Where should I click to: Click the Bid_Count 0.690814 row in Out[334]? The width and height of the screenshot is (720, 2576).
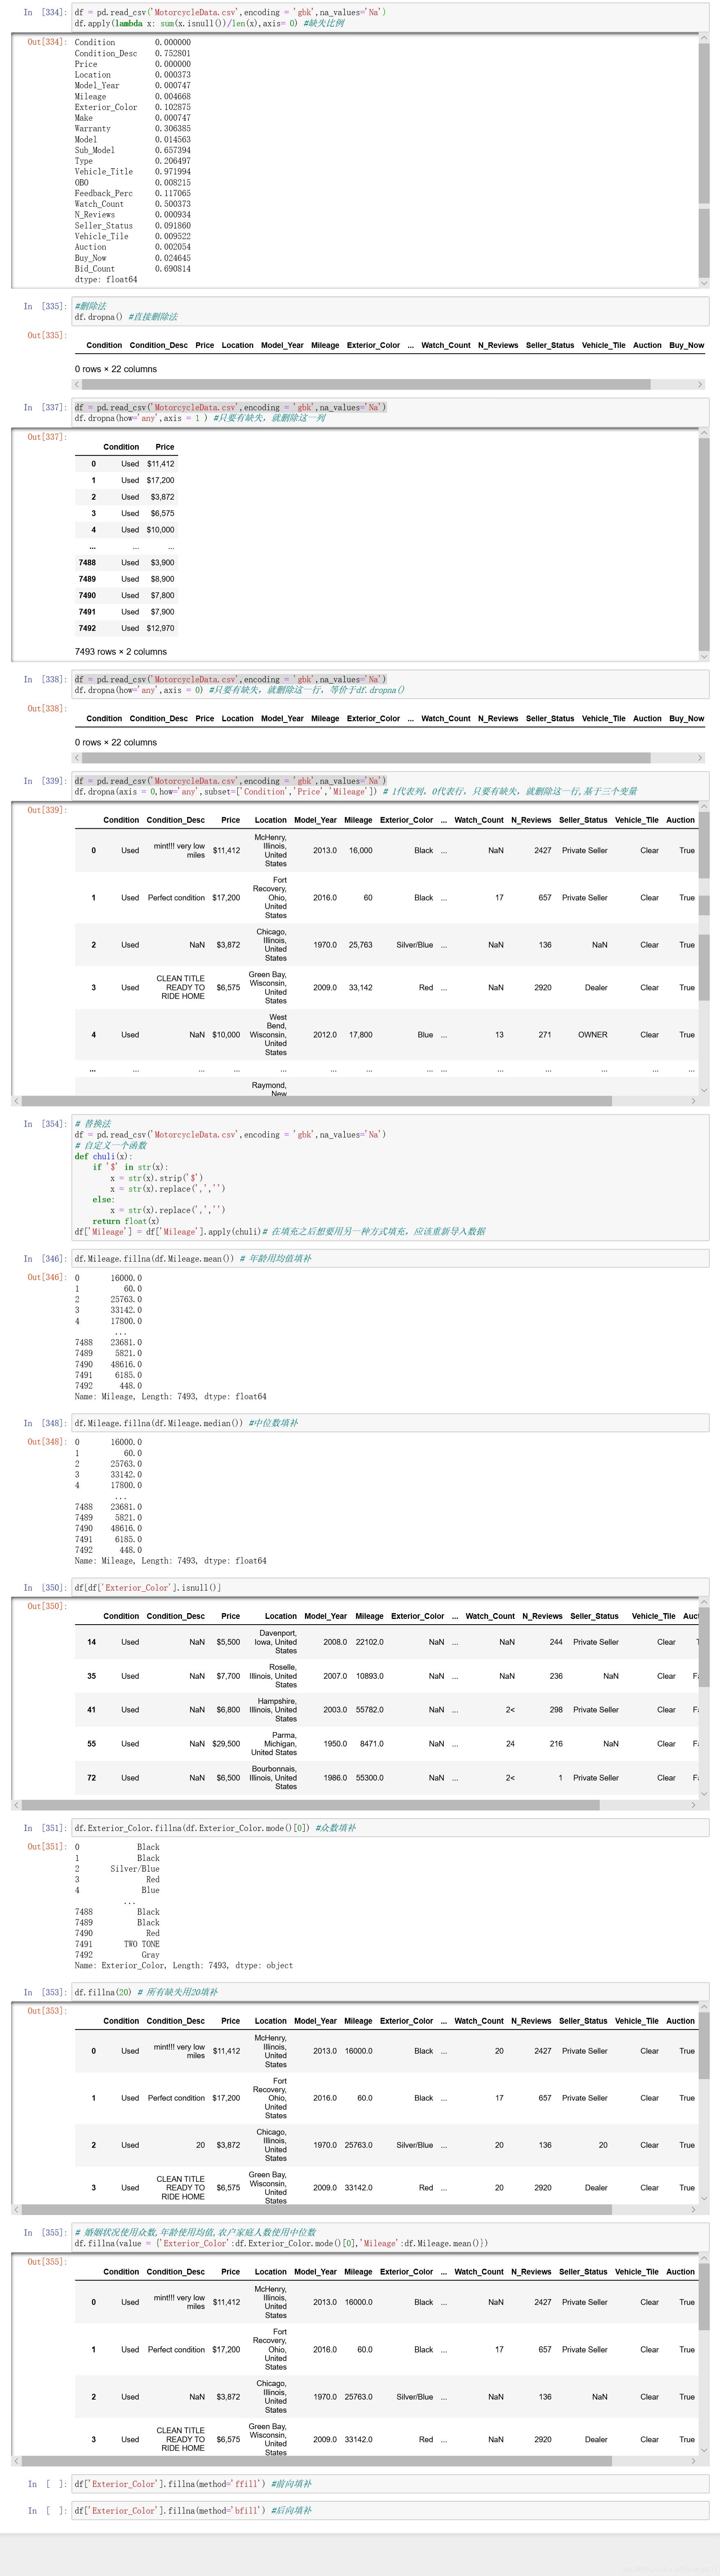133,269
